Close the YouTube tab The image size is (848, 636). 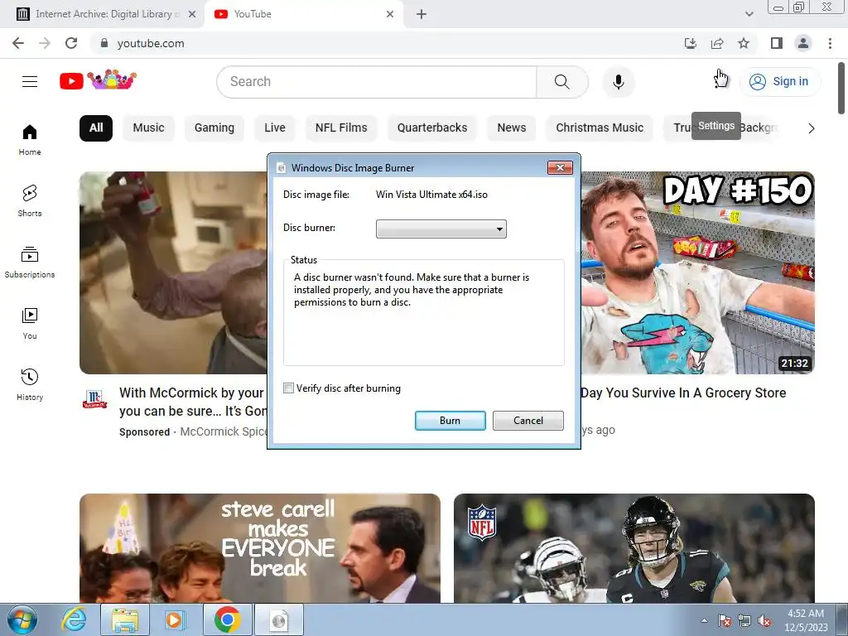[x=390, y=14]
